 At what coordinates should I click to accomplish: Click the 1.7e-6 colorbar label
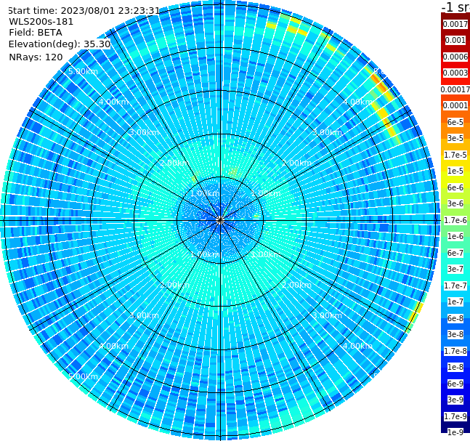pyautogui.click(x=455, y=220)
